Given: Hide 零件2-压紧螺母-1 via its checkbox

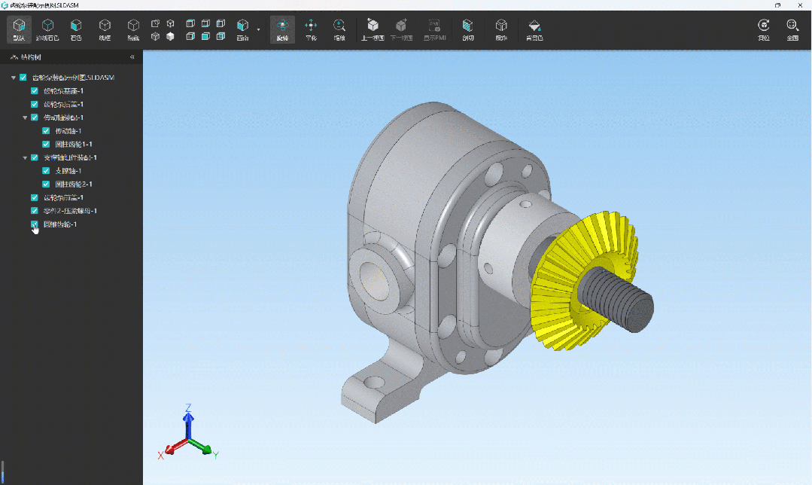Looking at the screenshot, I should pos(35,211).
